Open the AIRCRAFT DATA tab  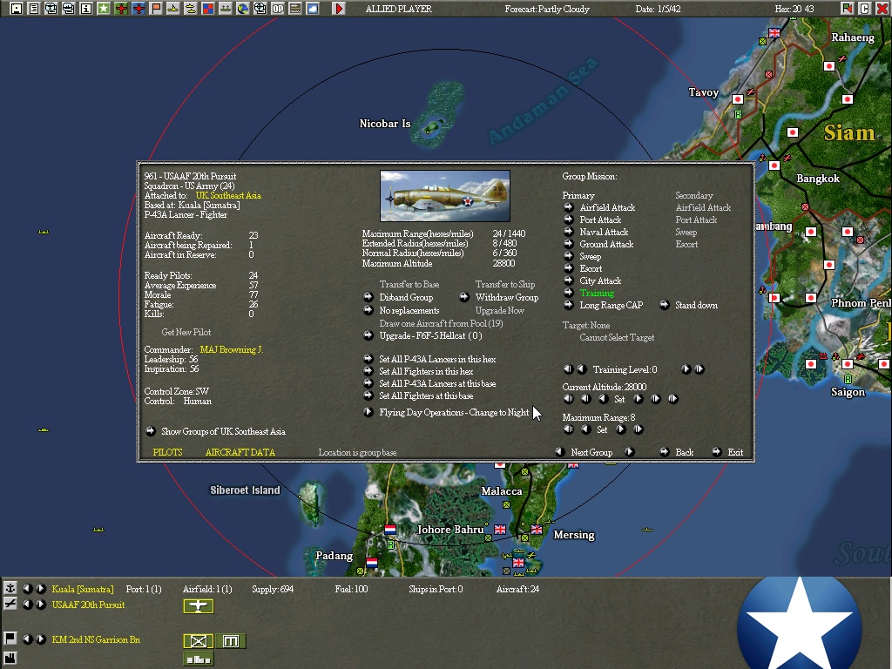coord(240,452)
